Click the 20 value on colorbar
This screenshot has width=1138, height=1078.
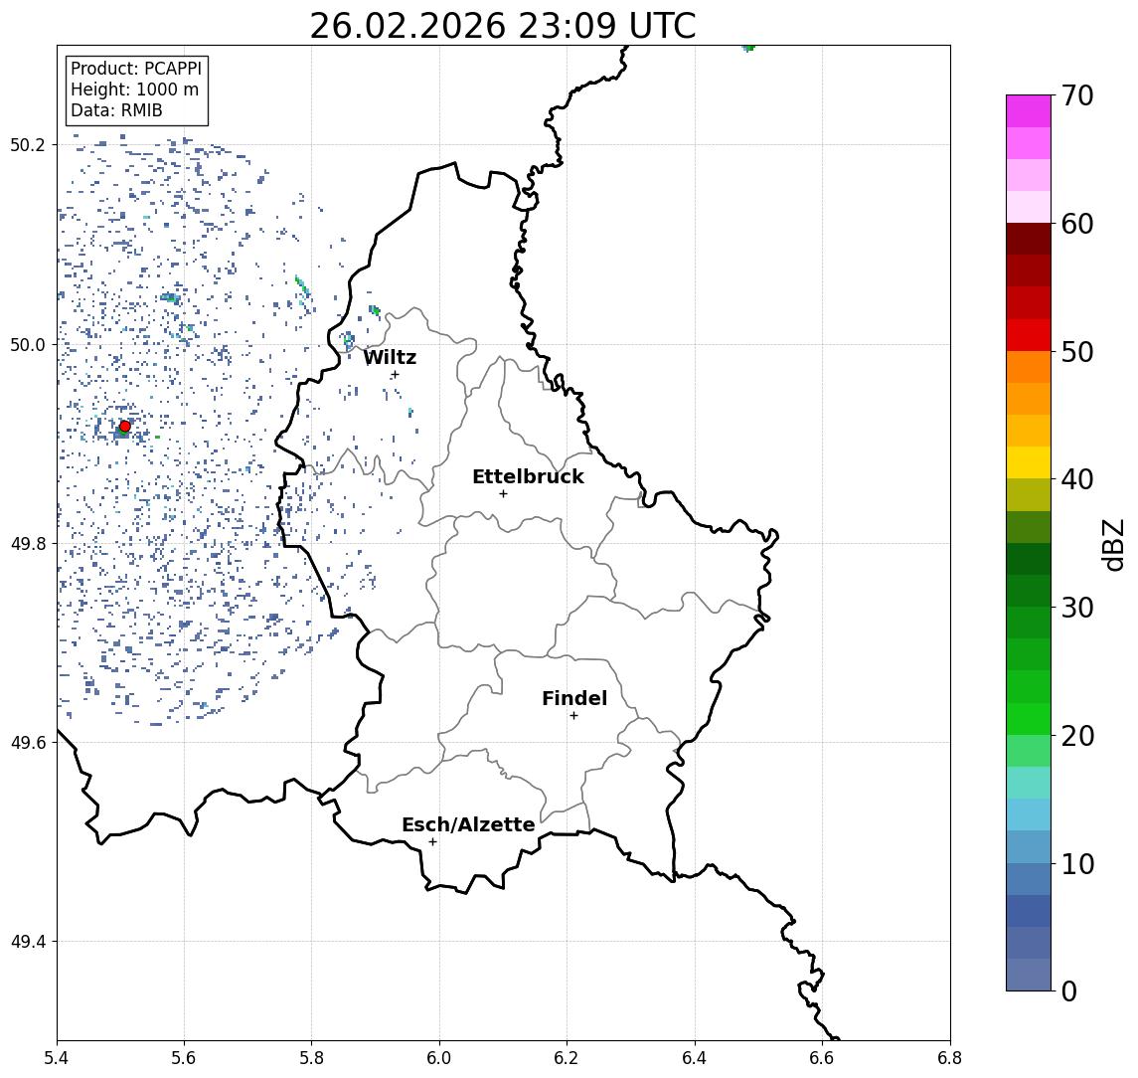pos(1077,735)
